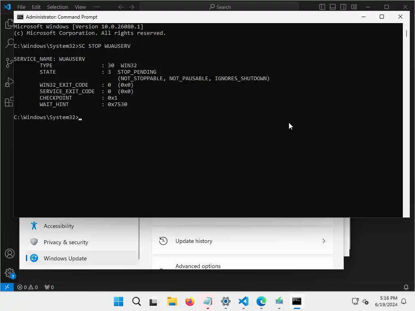Open the muted volume tray icon
415x311 pixels.
click(366, 301)
